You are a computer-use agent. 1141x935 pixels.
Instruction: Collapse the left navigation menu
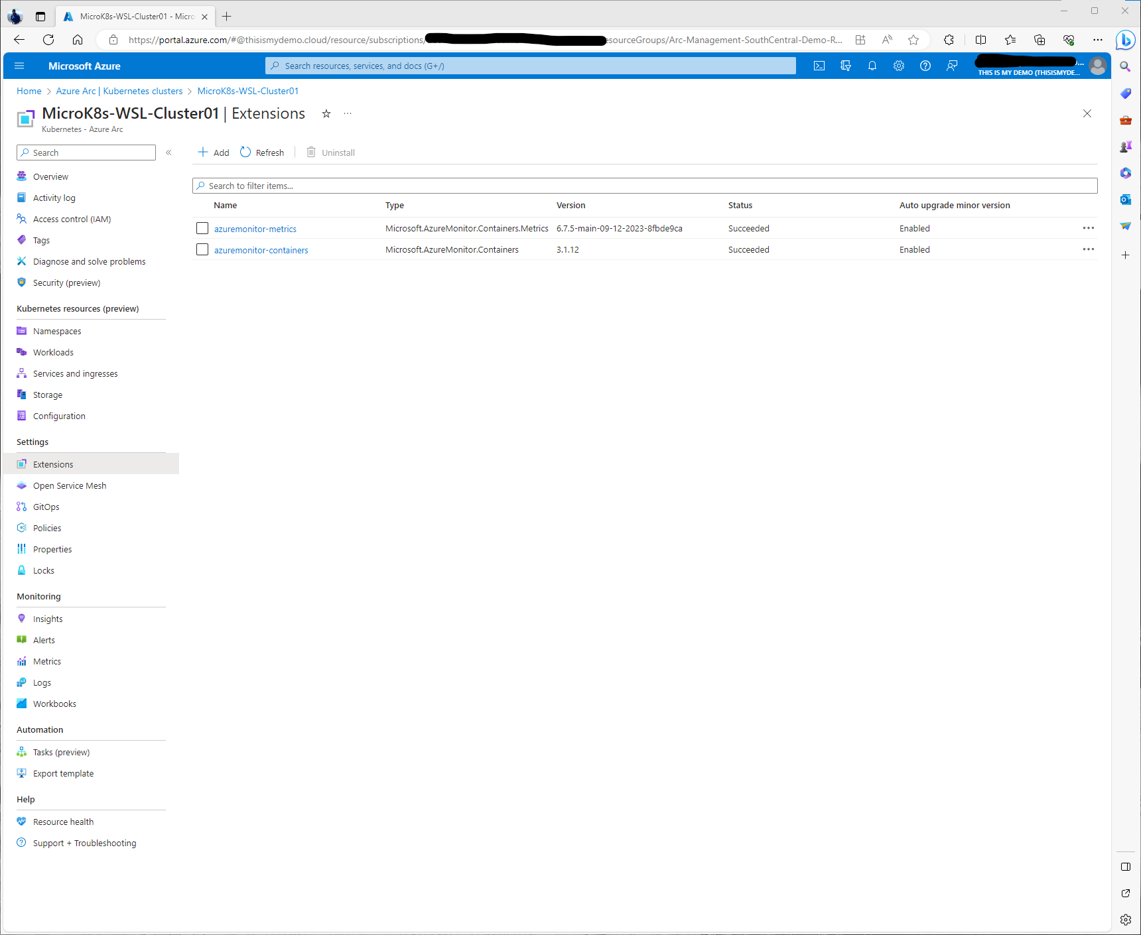click(168, 153)
